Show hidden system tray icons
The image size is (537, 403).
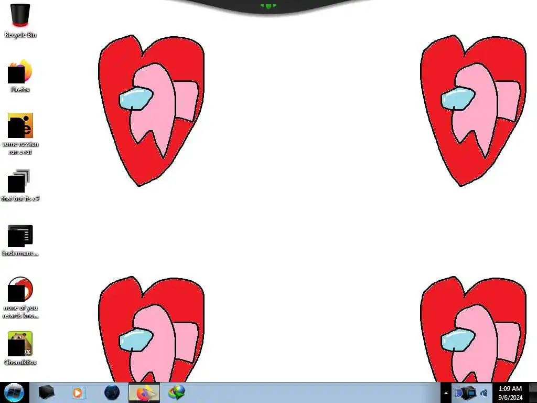pos(446,394)
